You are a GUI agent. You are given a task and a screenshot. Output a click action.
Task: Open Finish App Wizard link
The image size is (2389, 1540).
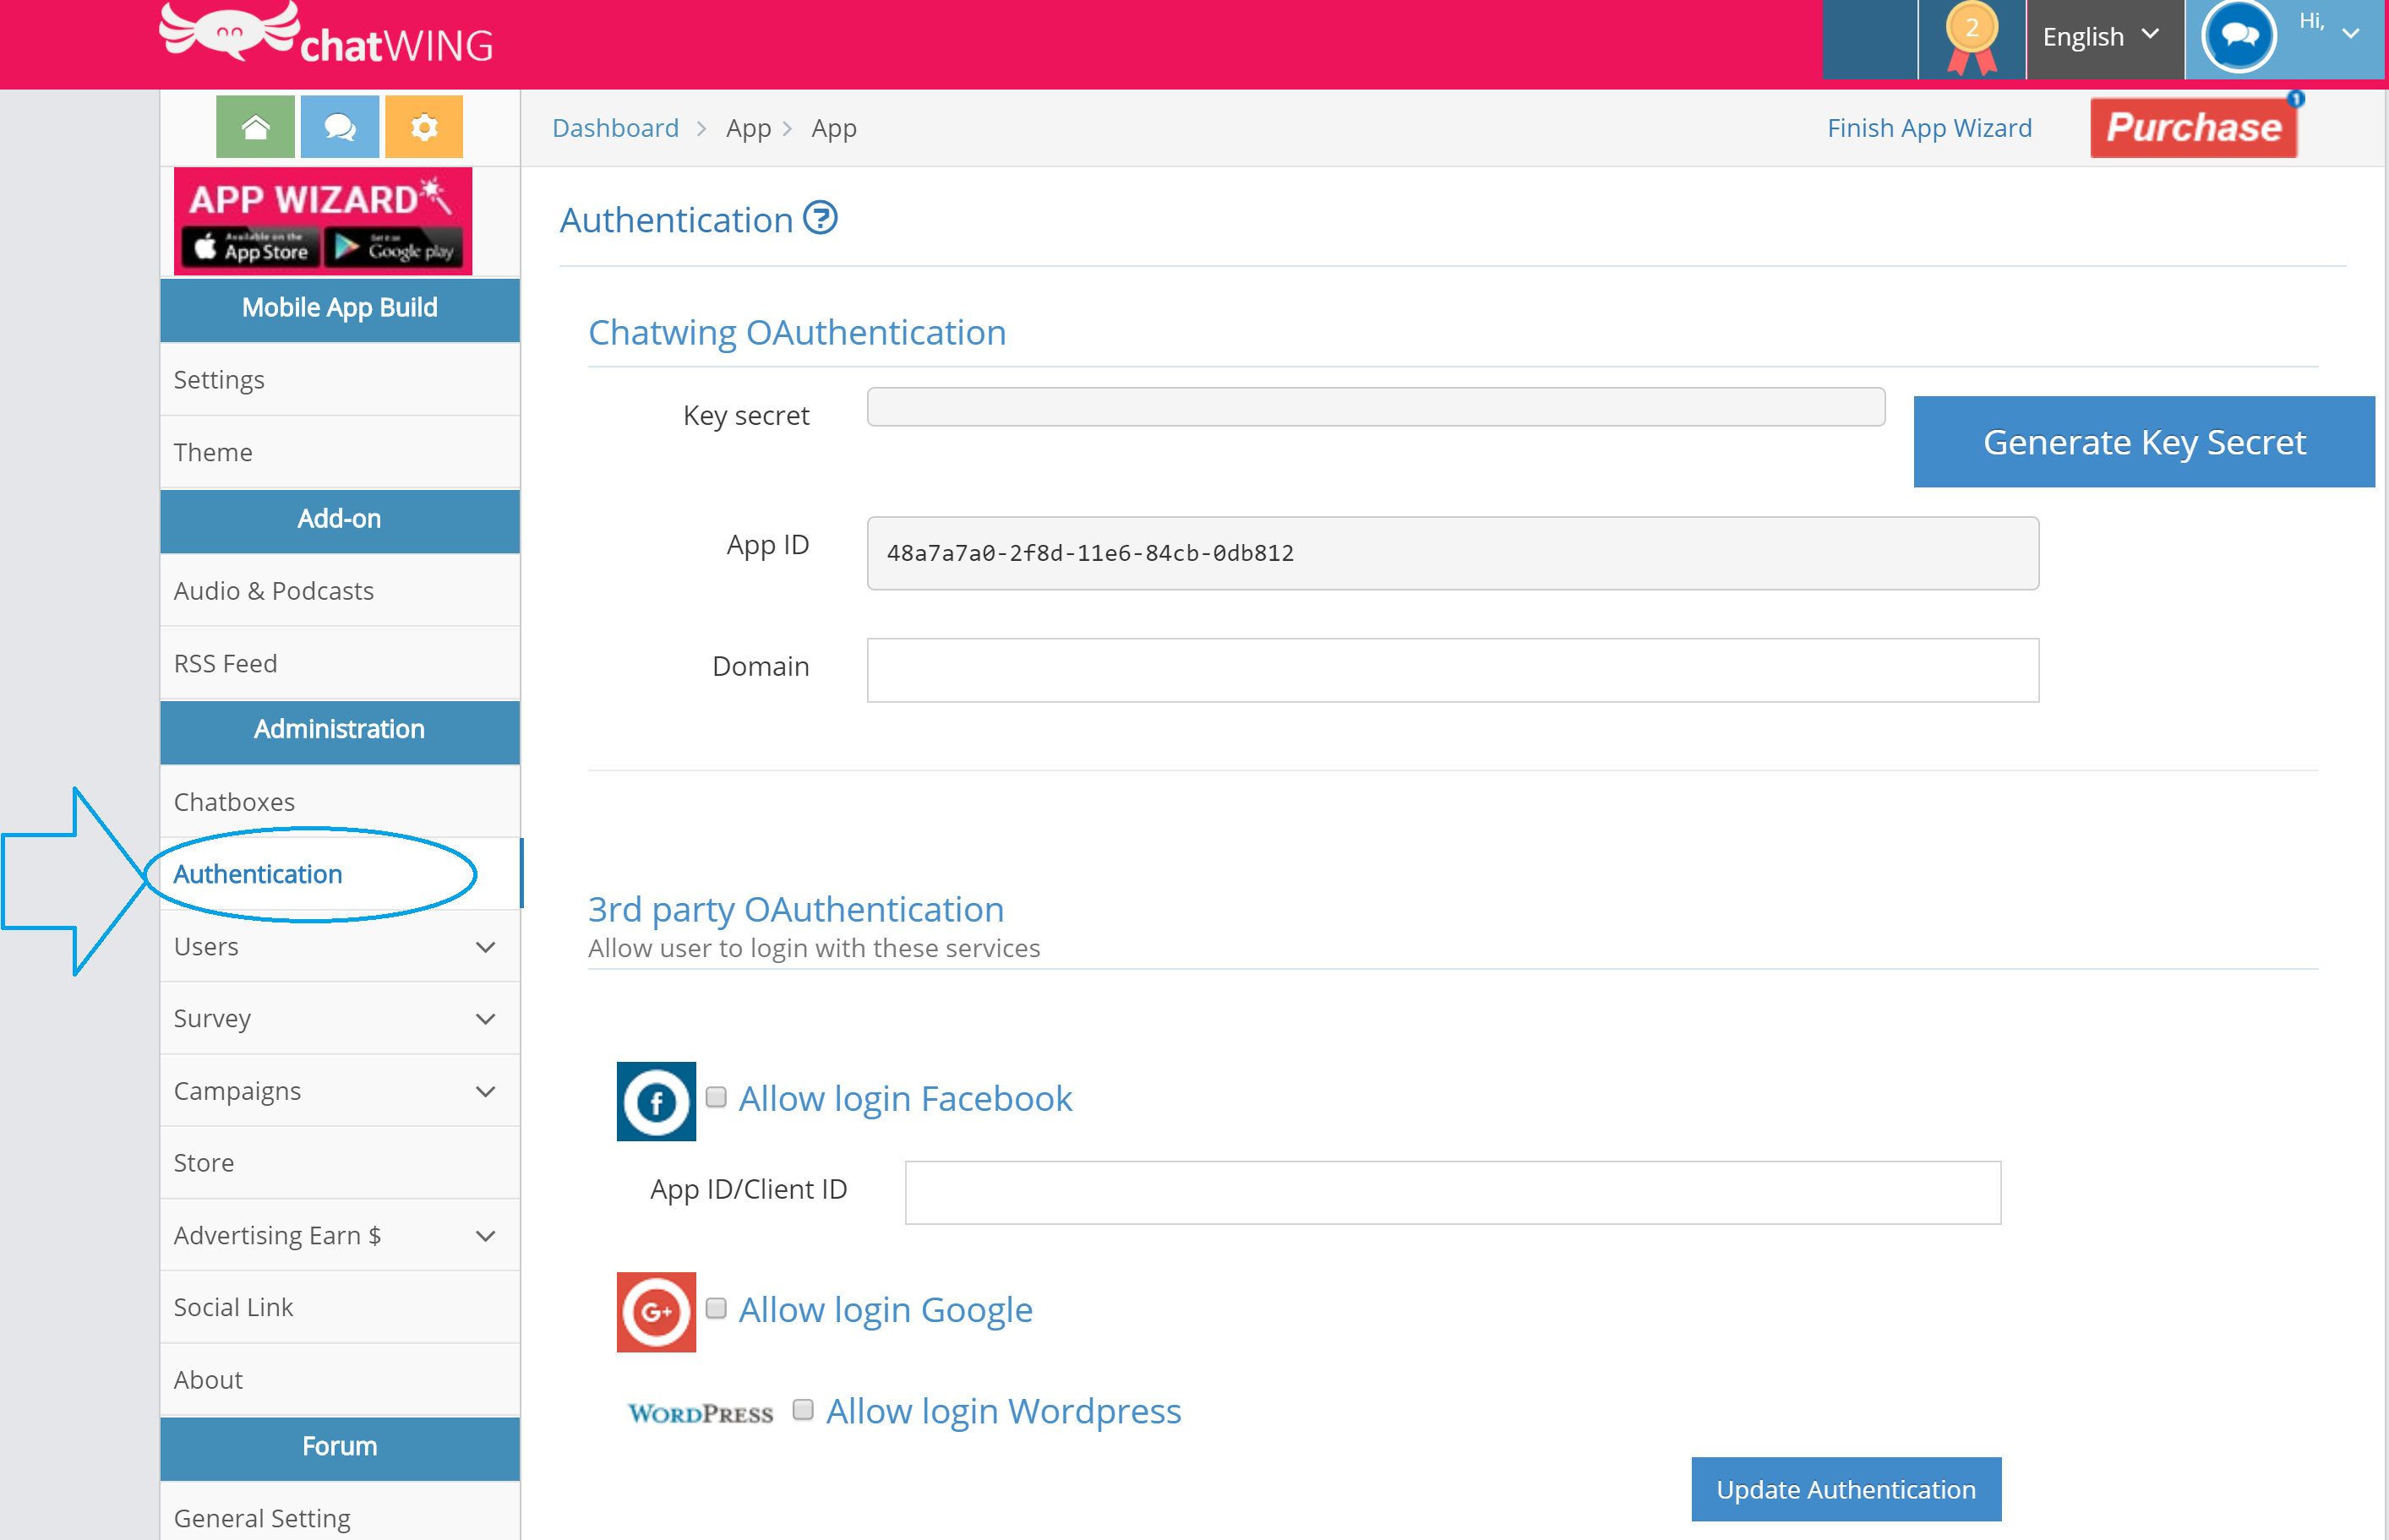1928,128
